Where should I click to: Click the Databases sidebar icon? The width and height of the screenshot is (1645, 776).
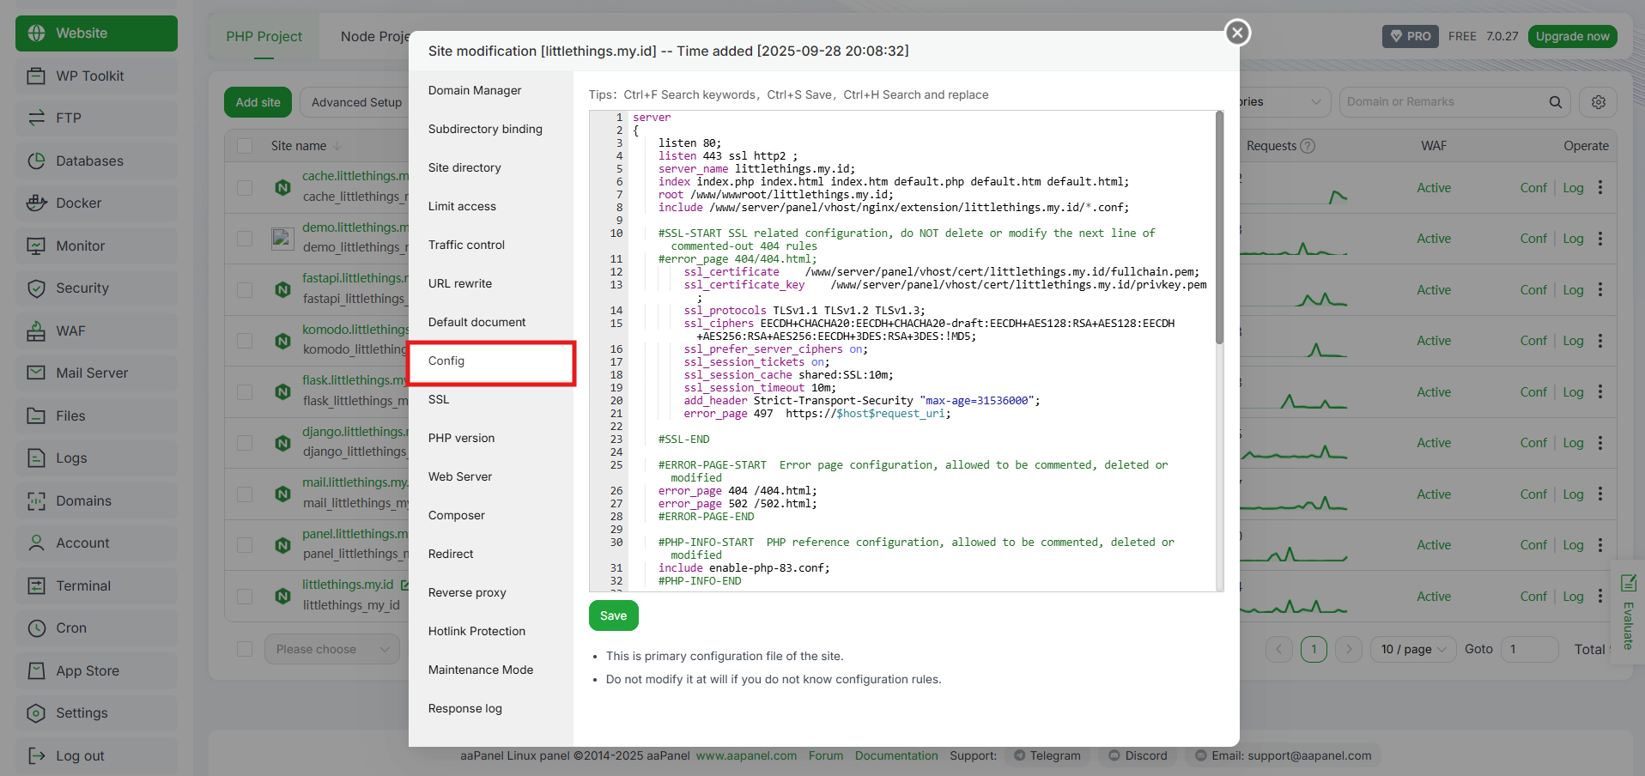pyautogui.click(x=36, y=161)
